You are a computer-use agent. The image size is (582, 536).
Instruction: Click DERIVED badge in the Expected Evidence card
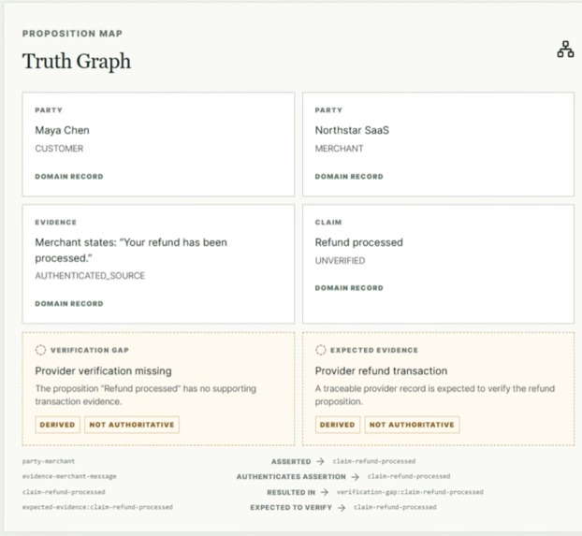tap(338, 425)
